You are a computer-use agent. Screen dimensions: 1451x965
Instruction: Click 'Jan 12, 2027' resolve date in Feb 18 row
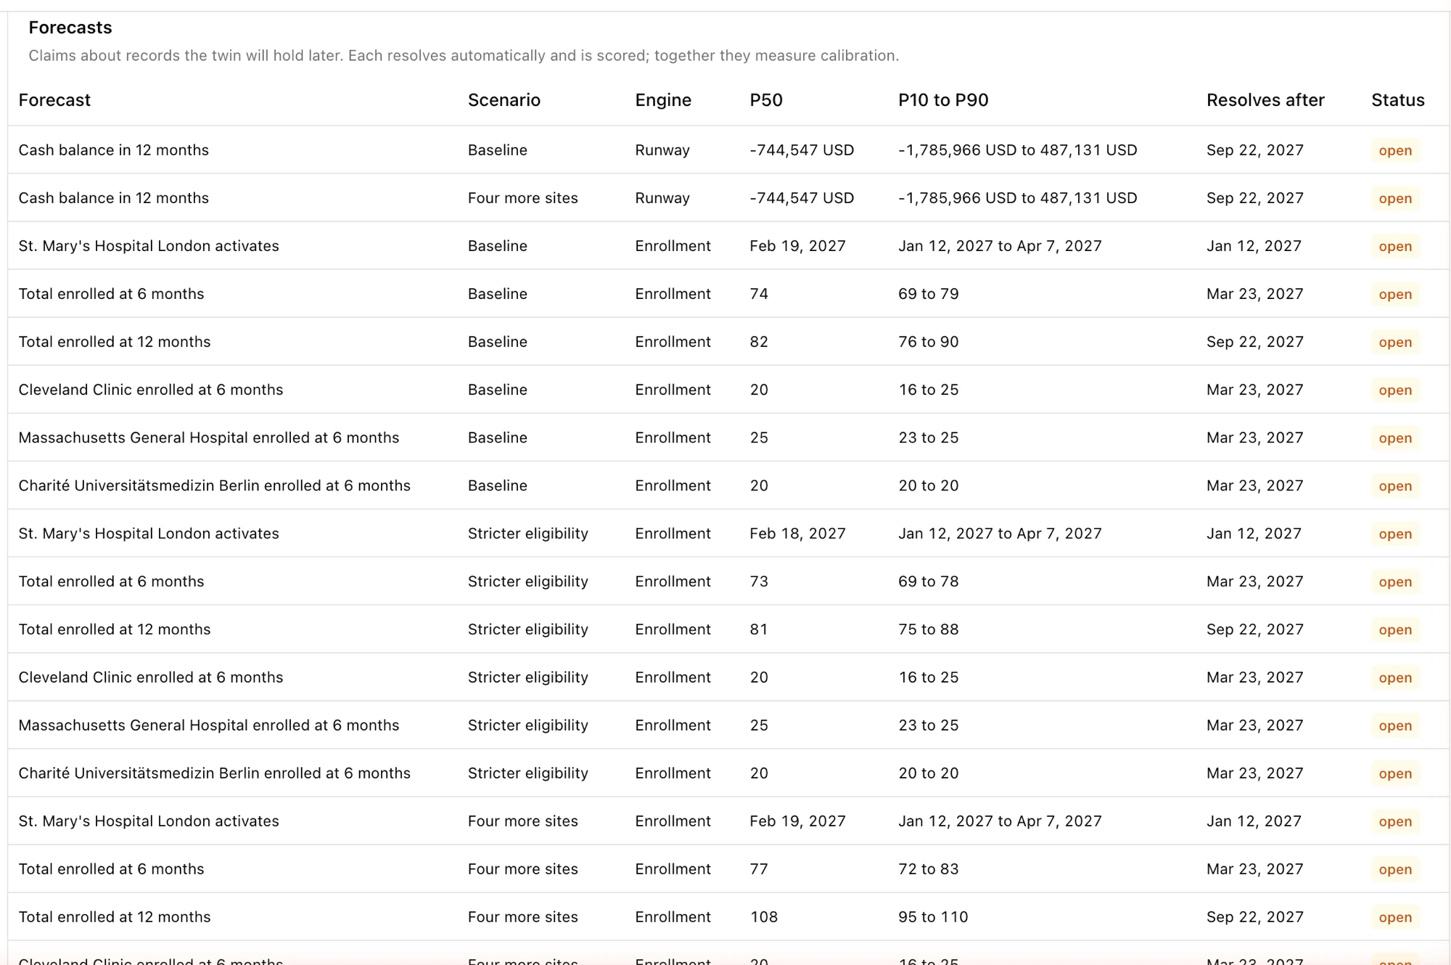[x=1254, y=533]
